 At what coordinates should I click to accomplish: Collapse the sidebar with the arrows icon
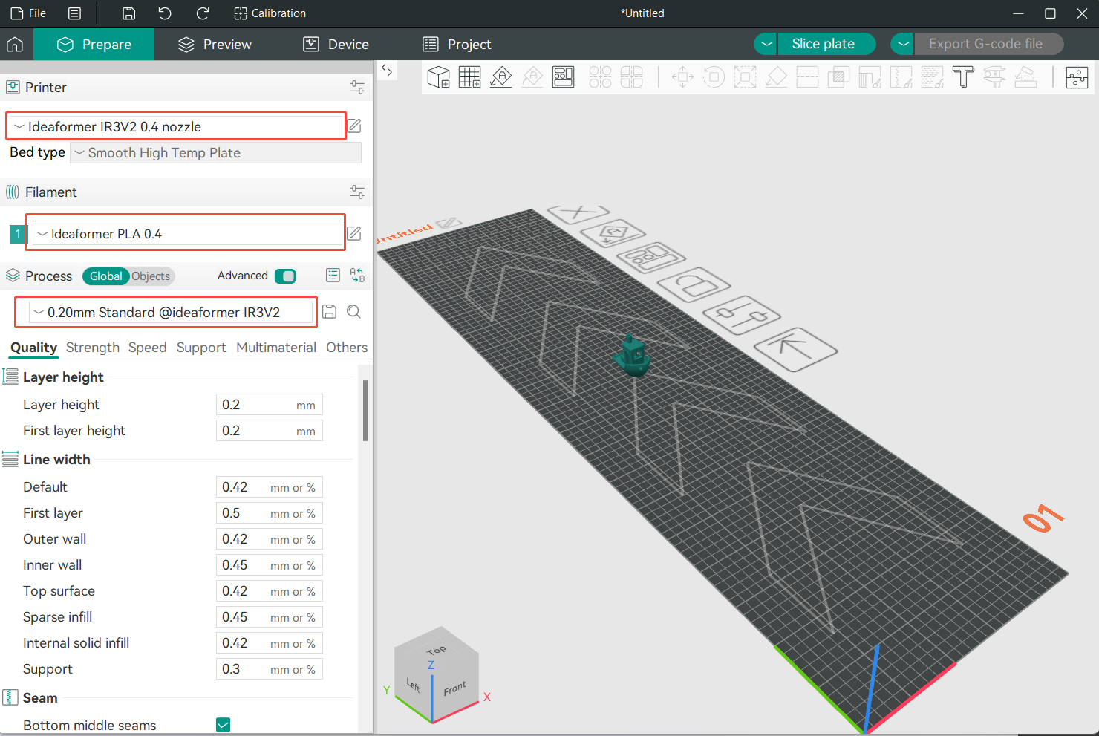tap(387, 70)
